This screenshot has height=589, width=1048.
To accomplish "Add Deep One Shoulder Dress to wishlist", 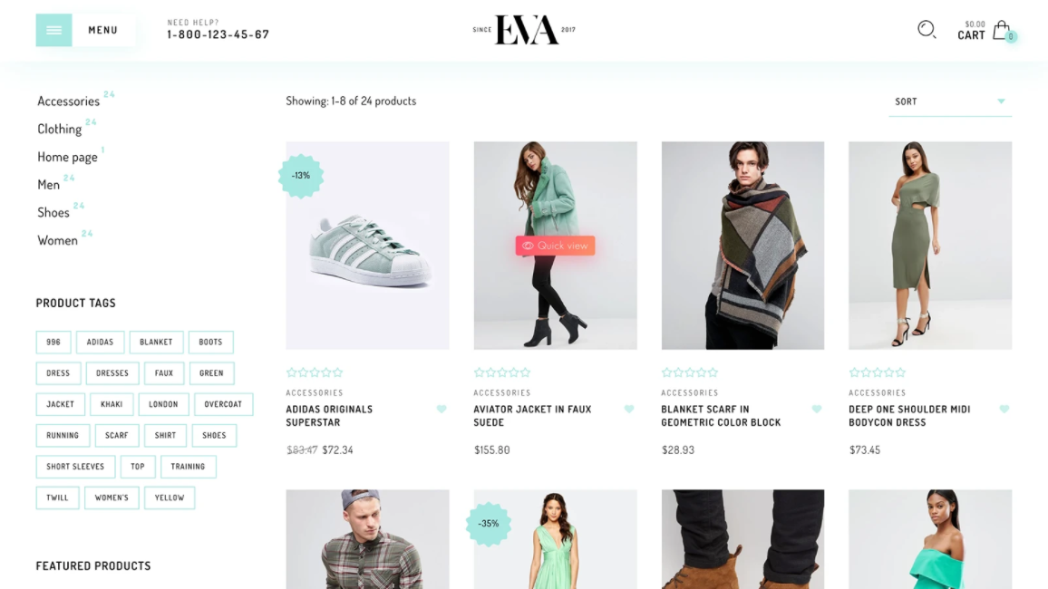I will [x=1004, y=409].
